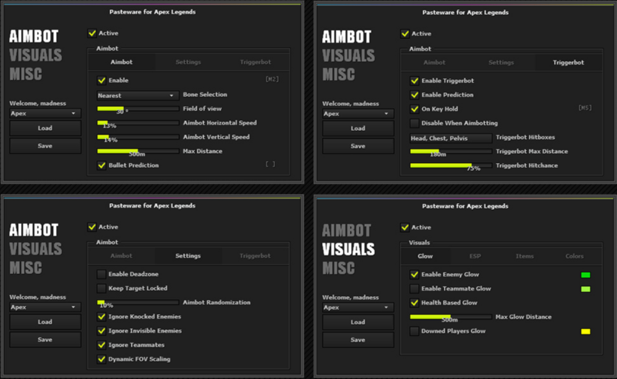Open the Downed Players Glow yellow swatch
The height and width of the screenshot is (379, 617).
(x=586, y=331)
